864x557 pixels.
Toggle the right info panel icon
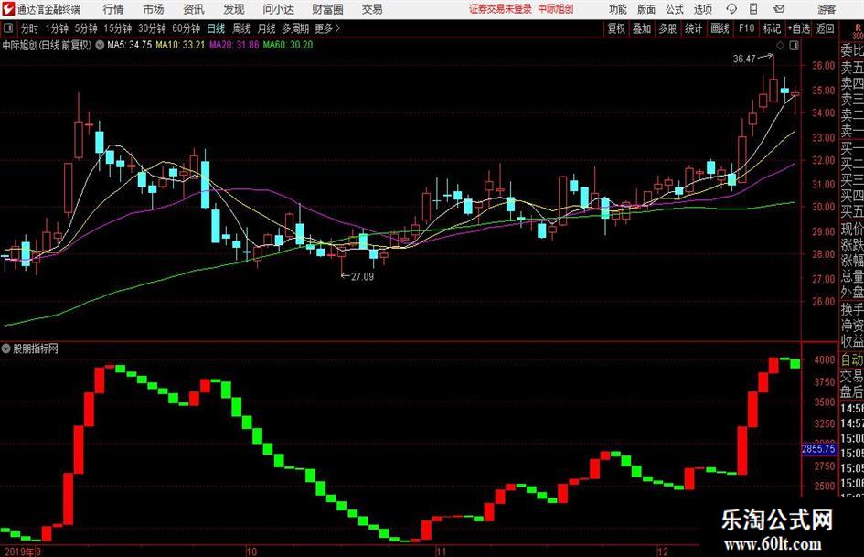pyautogui.click(x=794, y=45)
